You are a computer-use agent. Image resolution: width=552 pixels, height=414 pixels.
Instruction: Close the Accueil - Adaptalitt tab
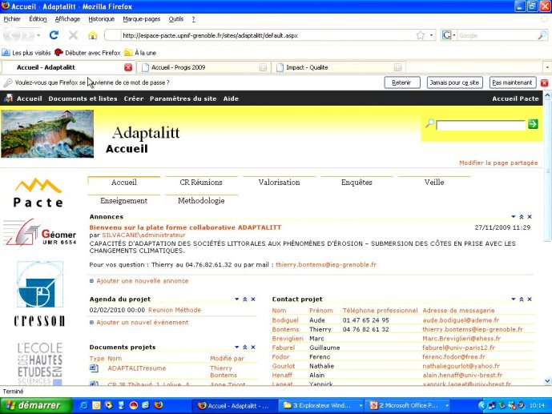(x=128, y=67)
